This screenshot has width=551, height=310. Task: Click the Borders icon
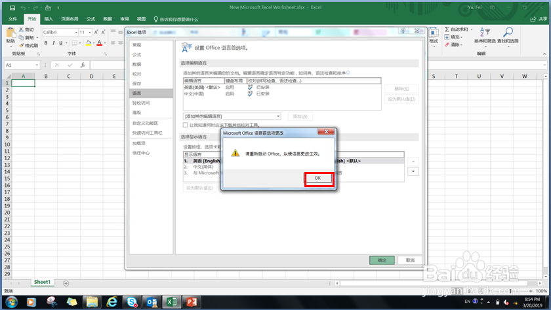point(75,43)
